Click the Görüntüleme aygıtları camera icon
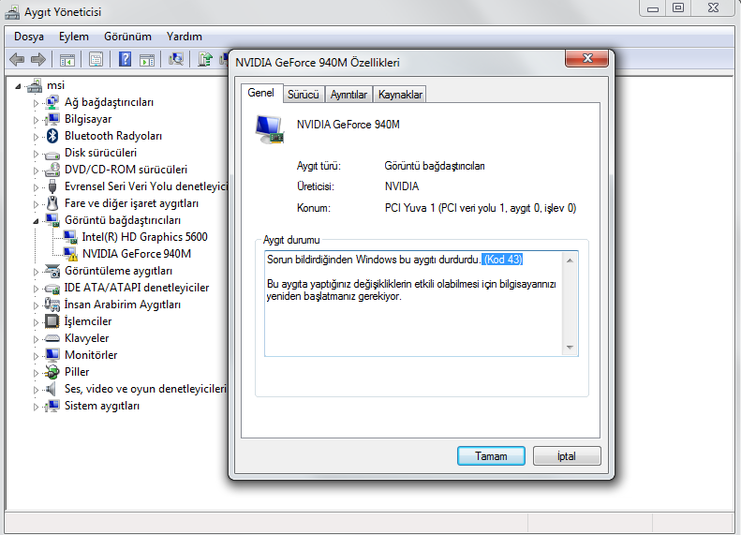 (x=52, y=272)
